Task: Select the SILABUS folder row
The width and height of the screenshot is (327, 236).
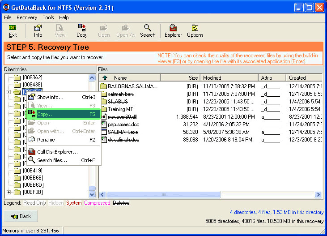Action: point(118,102)
